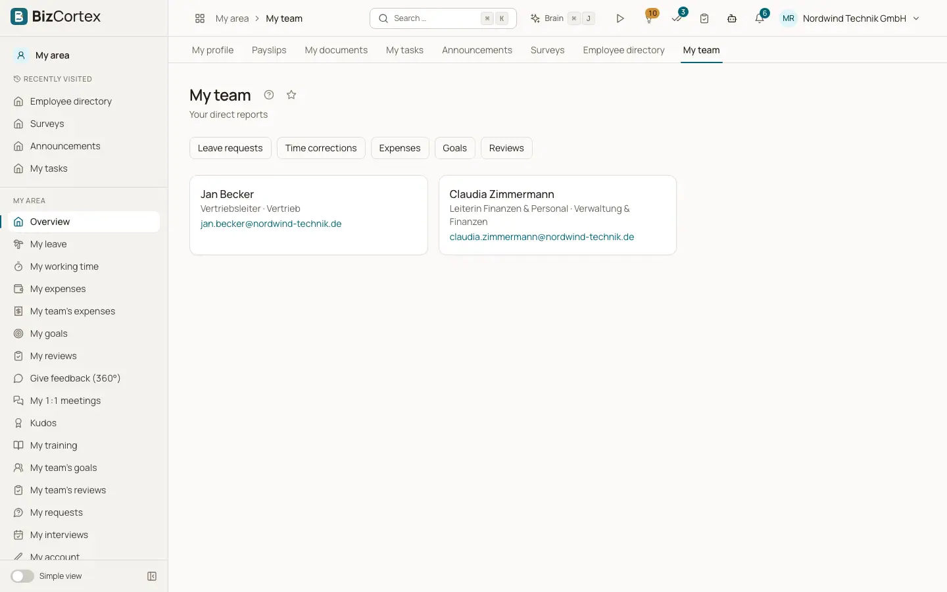The width and height of the screenshot is (947, 592).
Task: Switch to the Payslips tab
Action: (269, 50)
